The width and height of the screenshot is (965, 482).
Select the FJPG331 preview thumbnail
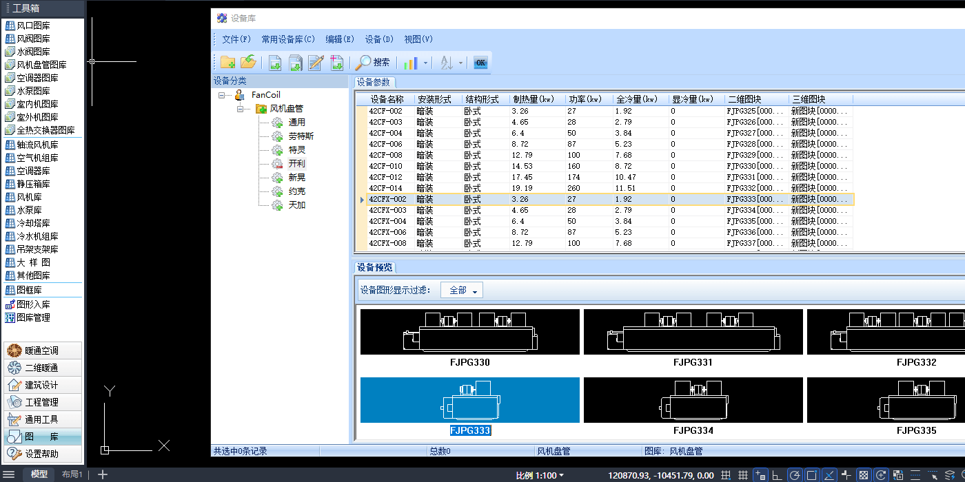[693, 332]
